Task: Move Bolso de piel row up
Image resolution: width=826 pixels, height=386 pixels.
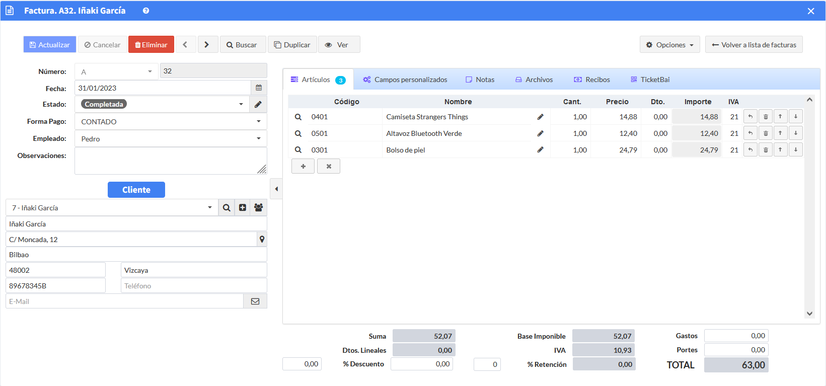Action: click(781, 150)
